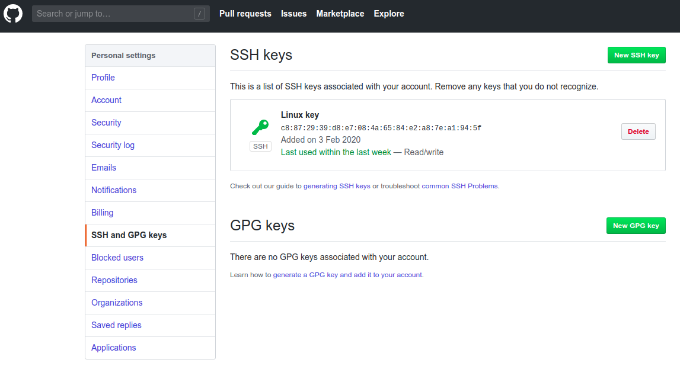The height and width of the screenshot is (366, 680).
Task: Click the Added on 3 Feb 2020 text
Action: (321, 139)
